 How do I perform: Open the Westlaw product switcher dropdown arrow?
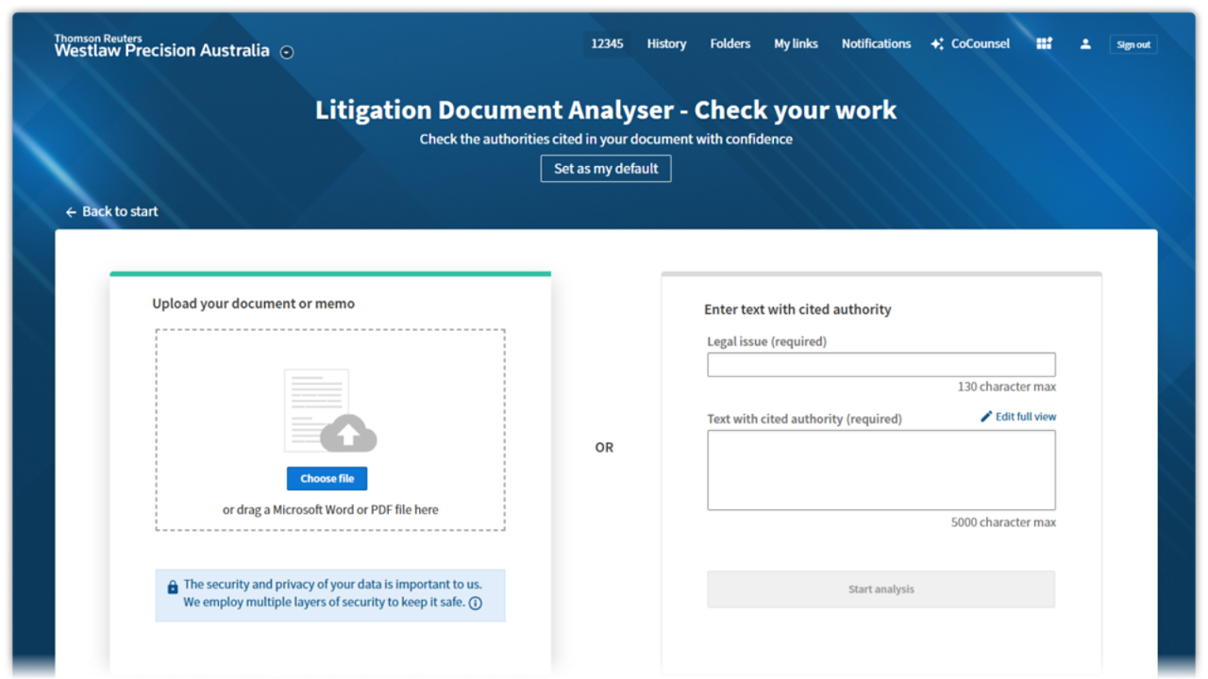(x=287, y=53)
